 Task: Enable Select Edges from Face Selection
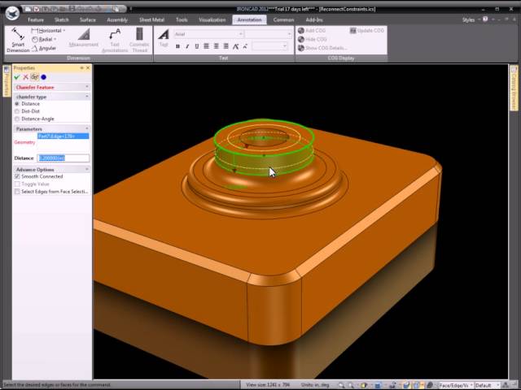pyautogui.click(x=17, y=192)
